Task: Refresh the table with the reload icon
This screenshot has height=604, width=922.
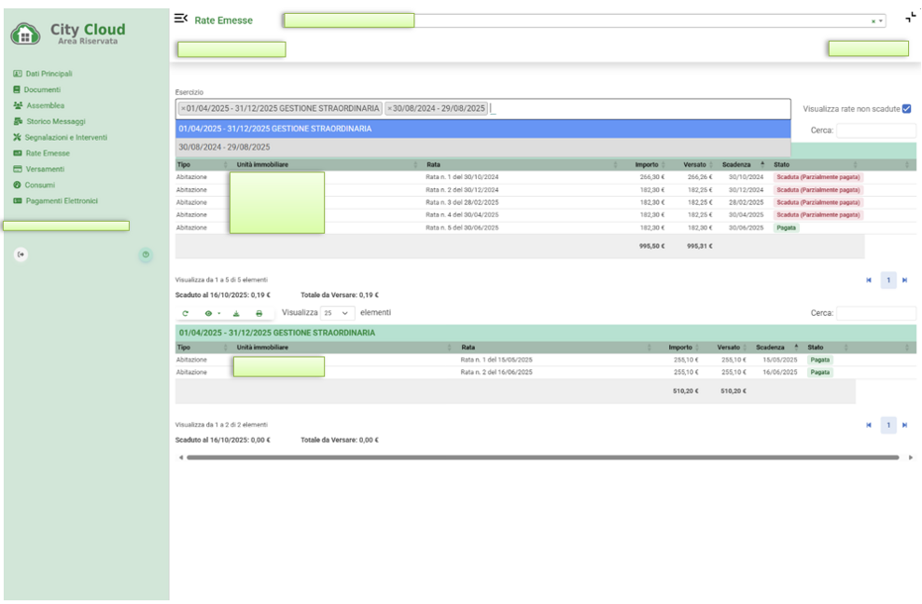Action: 185,313
